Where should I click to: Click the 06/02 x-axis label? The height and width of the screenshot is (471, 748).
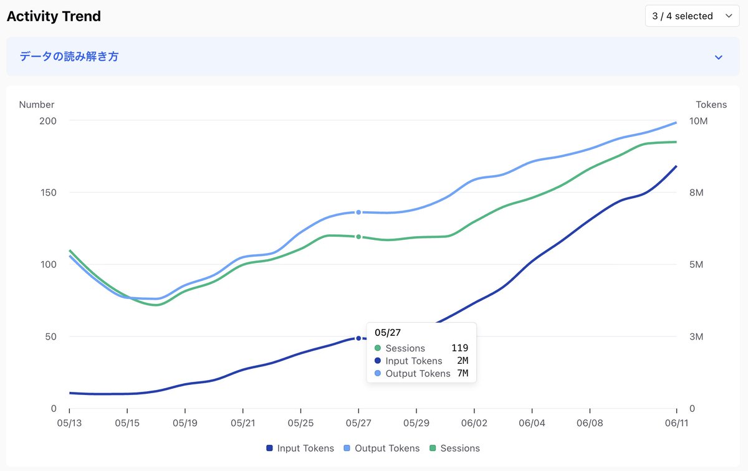(474, 422)
